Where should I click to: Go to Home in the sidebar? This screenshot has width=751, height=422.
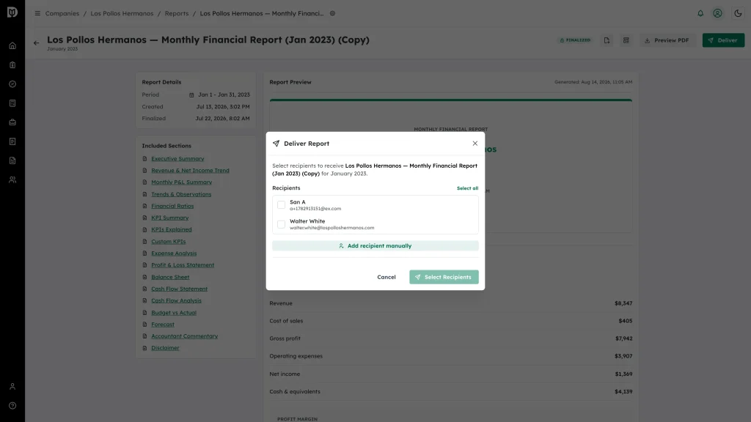pyautogui.click(x=12, y=46)
